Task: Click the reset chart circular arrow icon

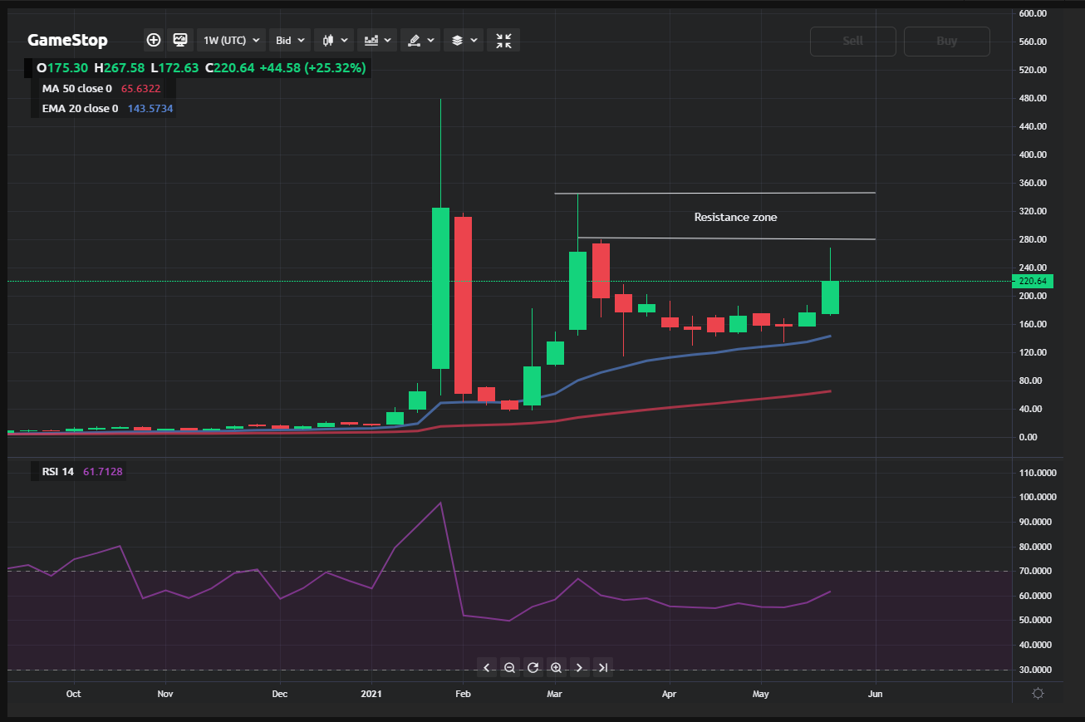Action: click(533, 666)
